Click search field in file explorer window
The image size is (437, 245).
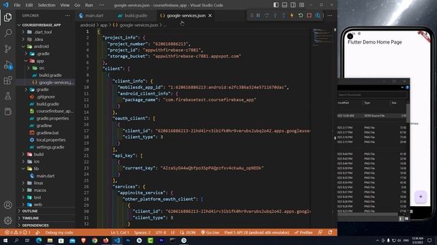(372, 95)
